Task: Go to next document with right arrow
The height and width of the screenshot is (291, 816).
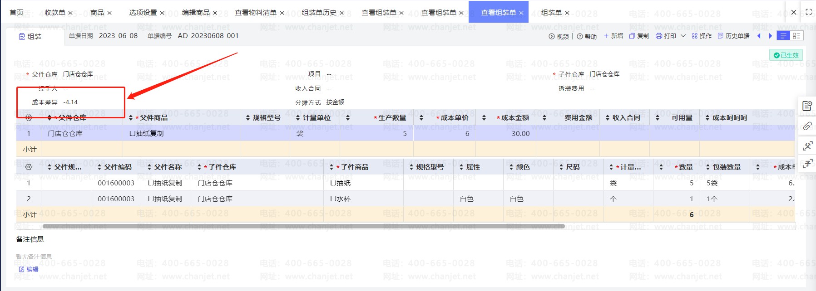Action: 770,36
